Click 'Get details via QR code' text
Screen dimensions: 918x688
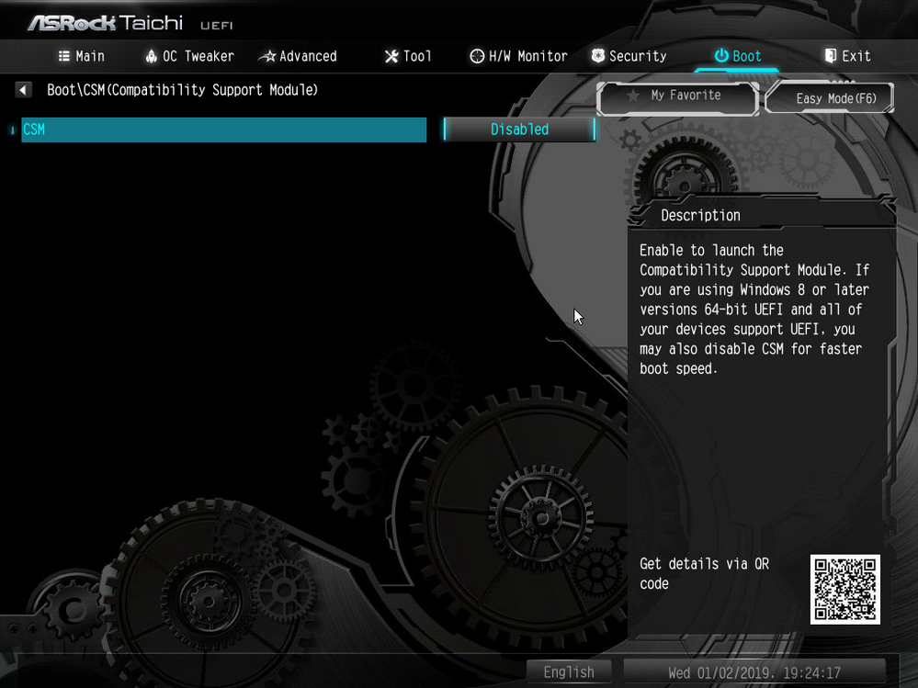pyautogui.click(x=704, y=573)
